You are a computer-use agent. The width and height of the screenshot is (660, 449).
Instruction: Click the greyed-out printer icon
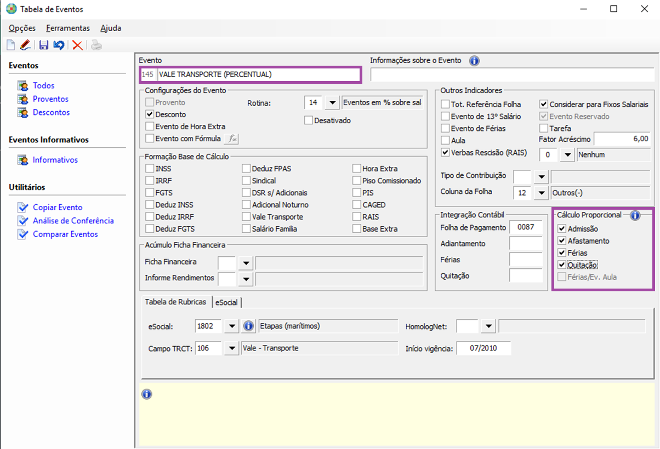[x=96, y=45]
